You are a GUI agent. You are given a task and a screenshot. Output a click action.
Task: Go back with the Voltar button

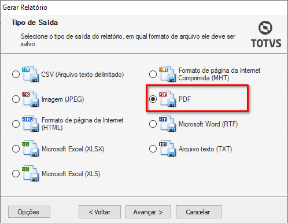coord(99,212)
